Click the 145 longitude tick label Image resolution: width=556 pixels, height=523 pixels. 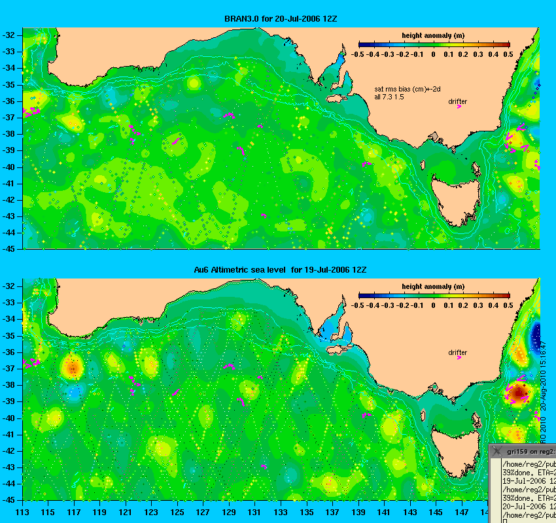[x=436, y=513]
